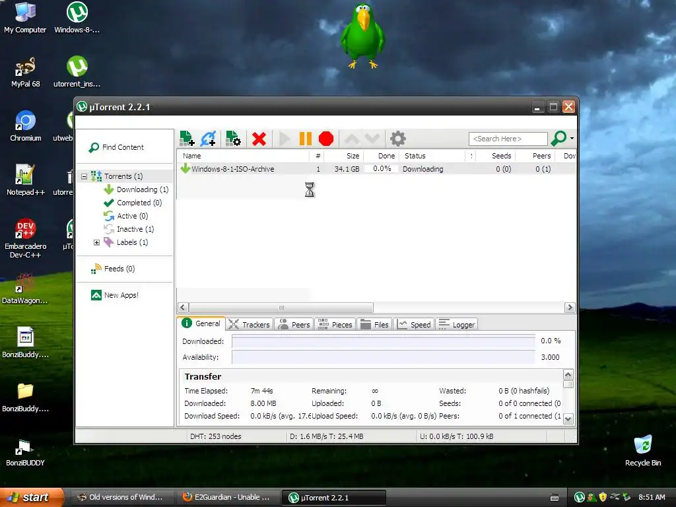Click the Add Torrent toolbar icon
Image resolution: width=676 pixels, height=507 pixels.
click(x=187, y=139)
